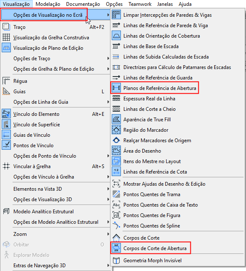Open the Ajuda menu
The height and width of the screenshot is (271, 246).
(x=185, y=4)
